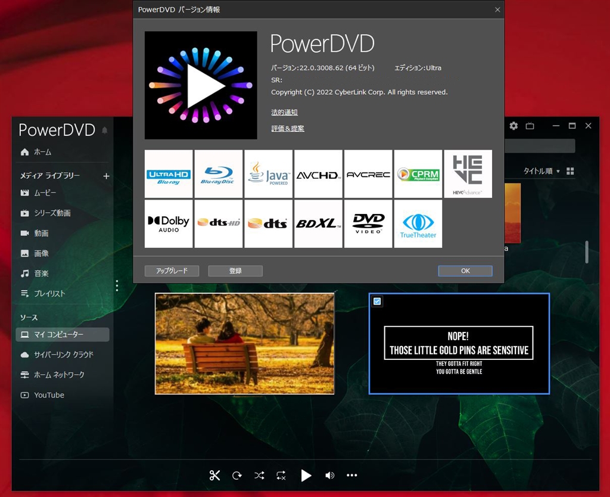Switch to grid view next to the sort menu

pos(570,170)
